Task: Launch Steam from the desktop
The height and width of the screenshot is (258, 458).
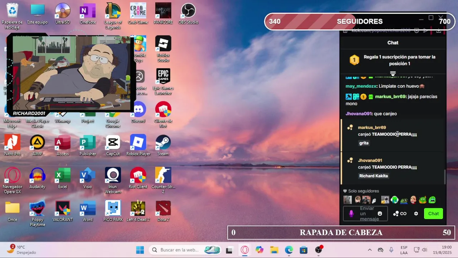Action: point(163,145)
